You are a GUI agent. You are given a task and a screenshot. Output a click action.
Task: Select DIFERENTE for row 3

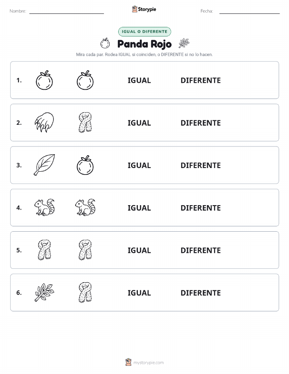tap(201, 165)
